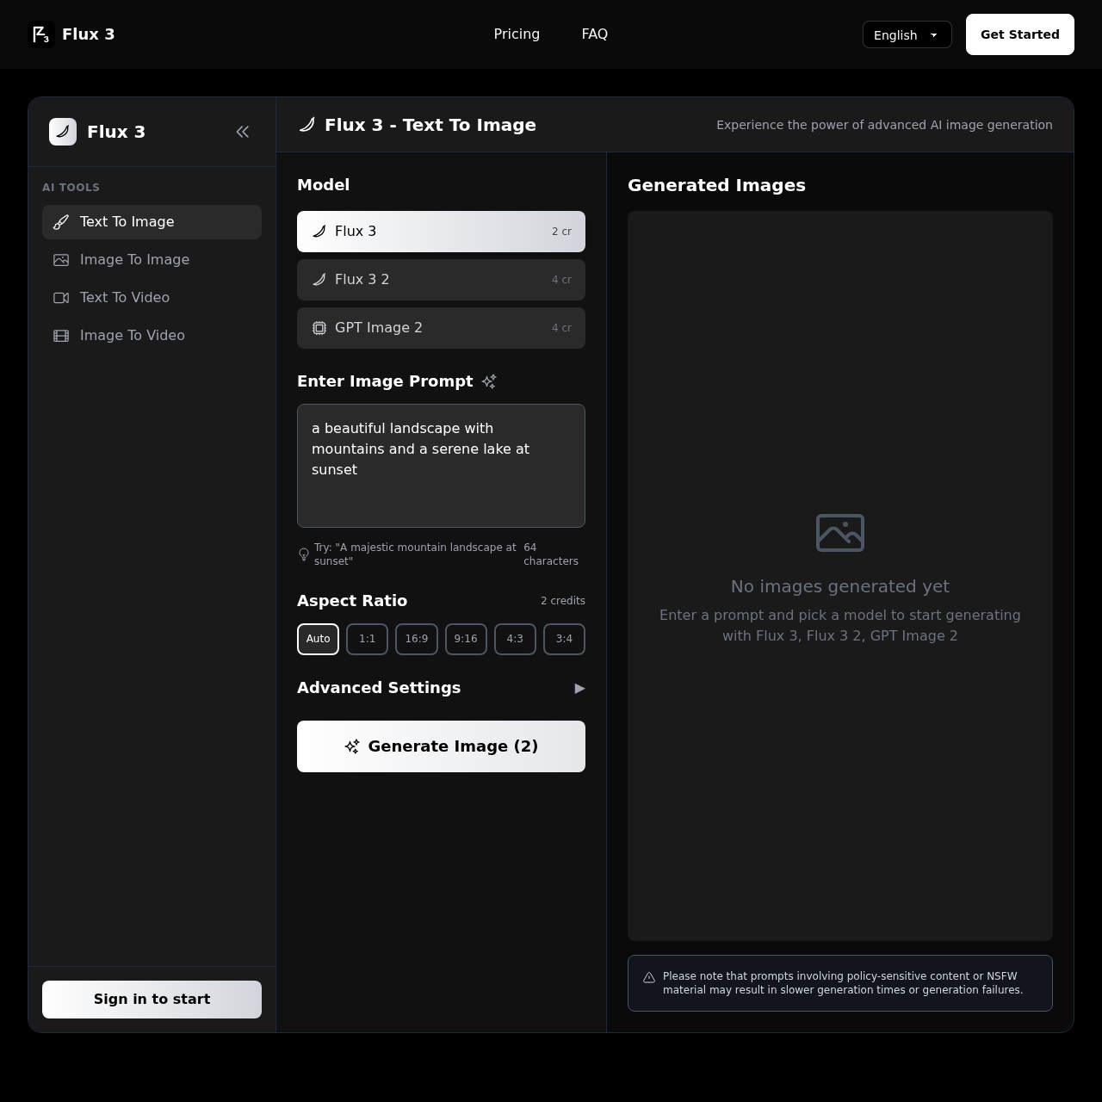Click the chip icon on GPT Image 2
The height and width of the screenshot is (1102, 1102).
pyautogui.click(x=319, y=328)
